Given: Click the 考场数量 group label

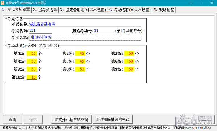Looking at the screenshot, I should (x=33, y=46).
